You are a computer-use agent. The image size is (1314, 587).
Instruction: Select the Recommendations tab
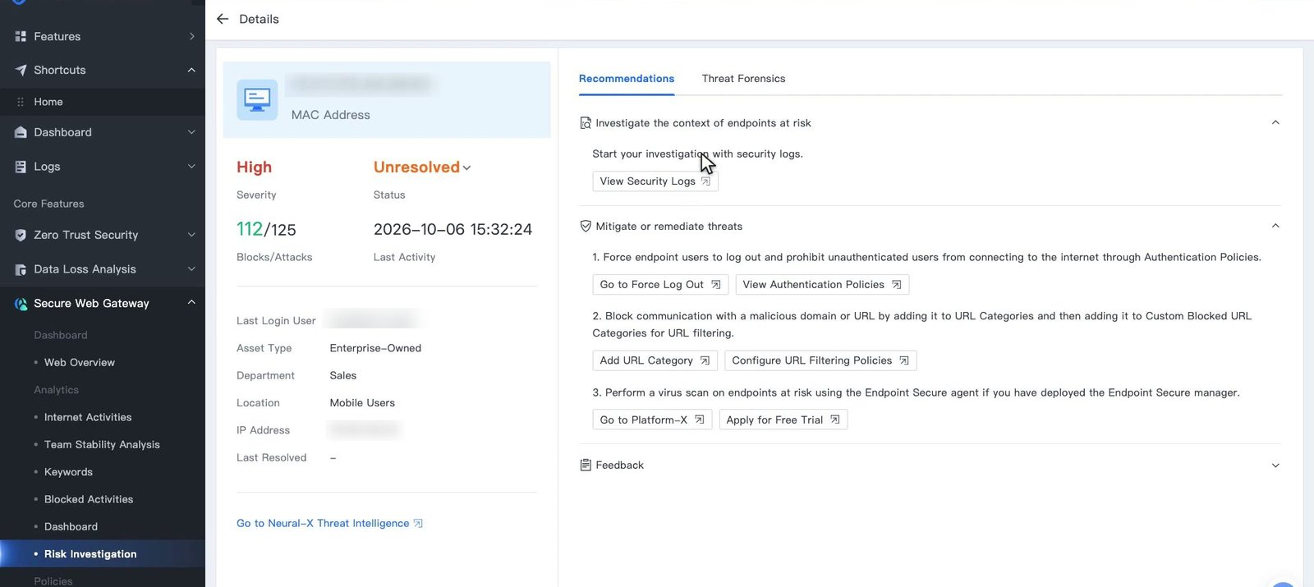(x=627, y=79)
